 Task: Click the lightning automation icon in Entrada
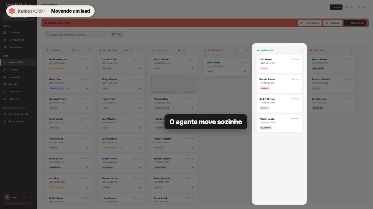point(73,51)
